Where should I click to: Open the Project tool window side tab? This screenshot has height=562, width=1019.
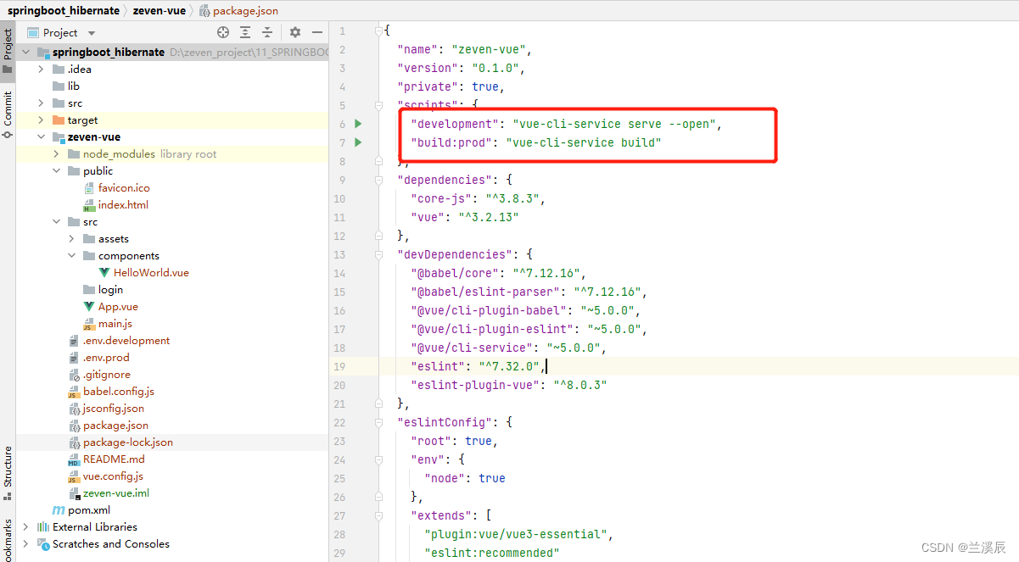coord(8,53)
